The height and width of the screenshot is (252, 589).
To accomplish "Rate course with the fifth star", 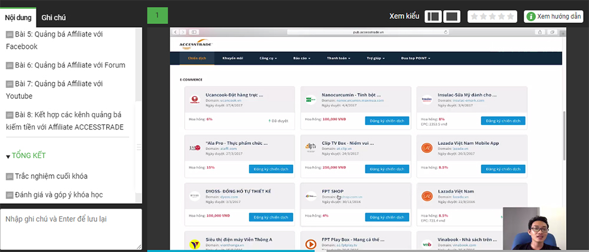I will tap(510, 16).
